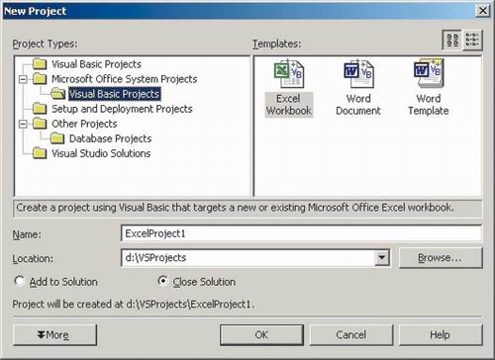
Task: Click the Word Document template label
Action: (x=358, y=105)
